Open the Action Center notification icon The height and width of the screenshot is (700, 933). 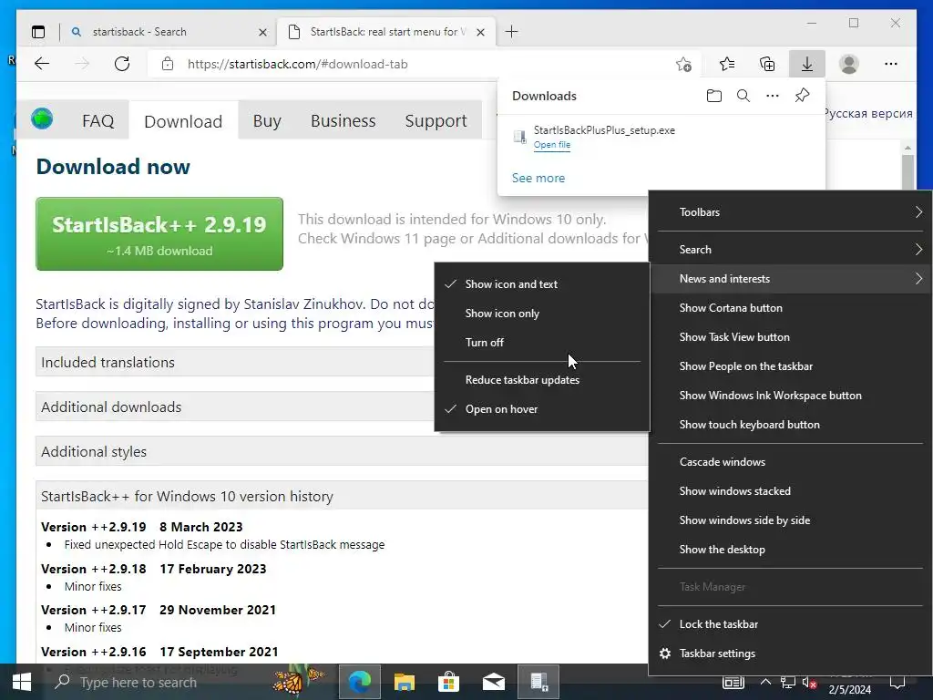tap(897, 682)
